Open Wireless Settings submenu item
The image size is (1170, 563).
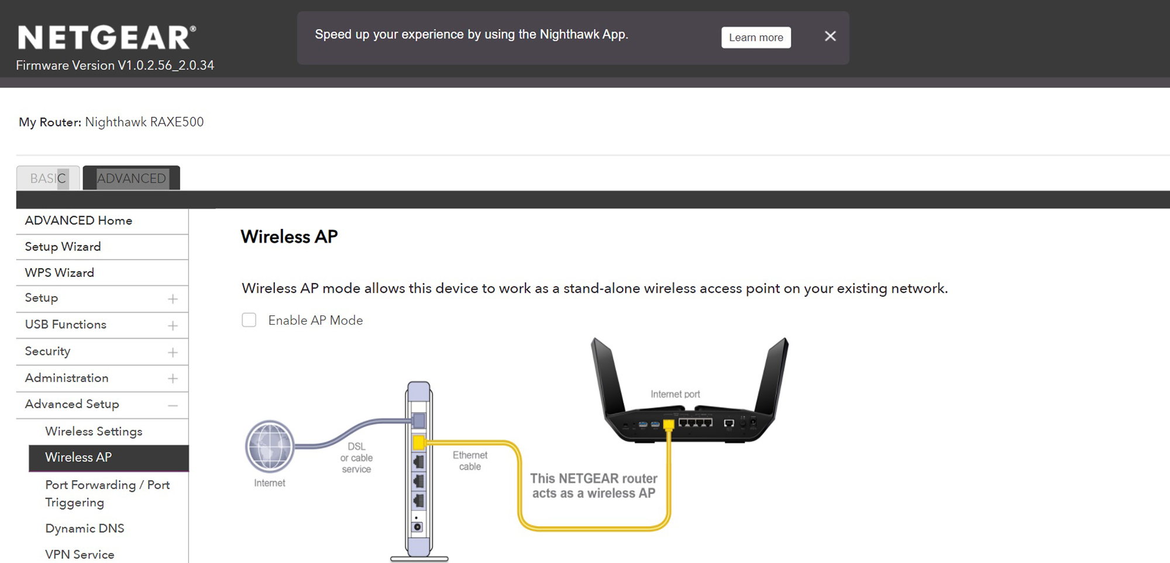(x=94, y=431)
